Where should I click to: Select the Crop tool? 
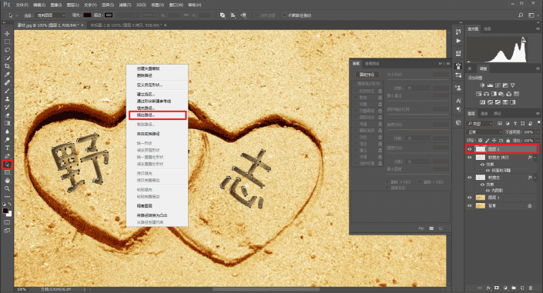tap(7, 66)
